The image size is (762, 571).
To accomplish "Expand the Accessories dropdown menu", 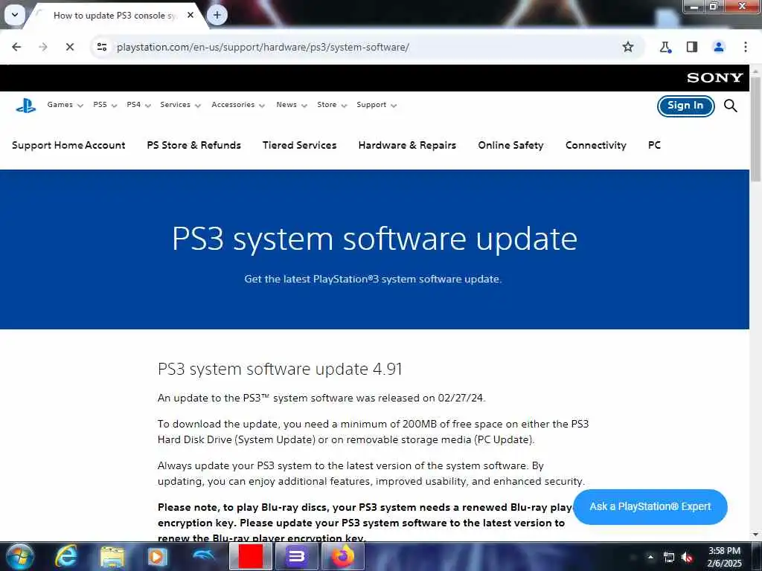I will [238, 105].
